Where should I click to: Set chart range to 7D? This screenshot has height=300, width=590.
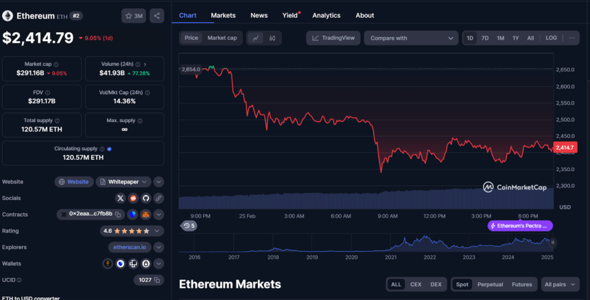485,38
